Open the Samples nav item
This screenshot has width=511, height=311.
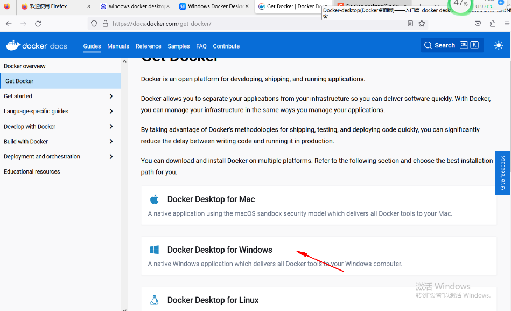179,46
